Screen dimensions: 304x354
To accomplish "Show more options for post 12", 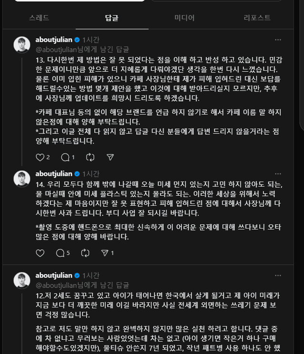I will click(x=278, y=276).
